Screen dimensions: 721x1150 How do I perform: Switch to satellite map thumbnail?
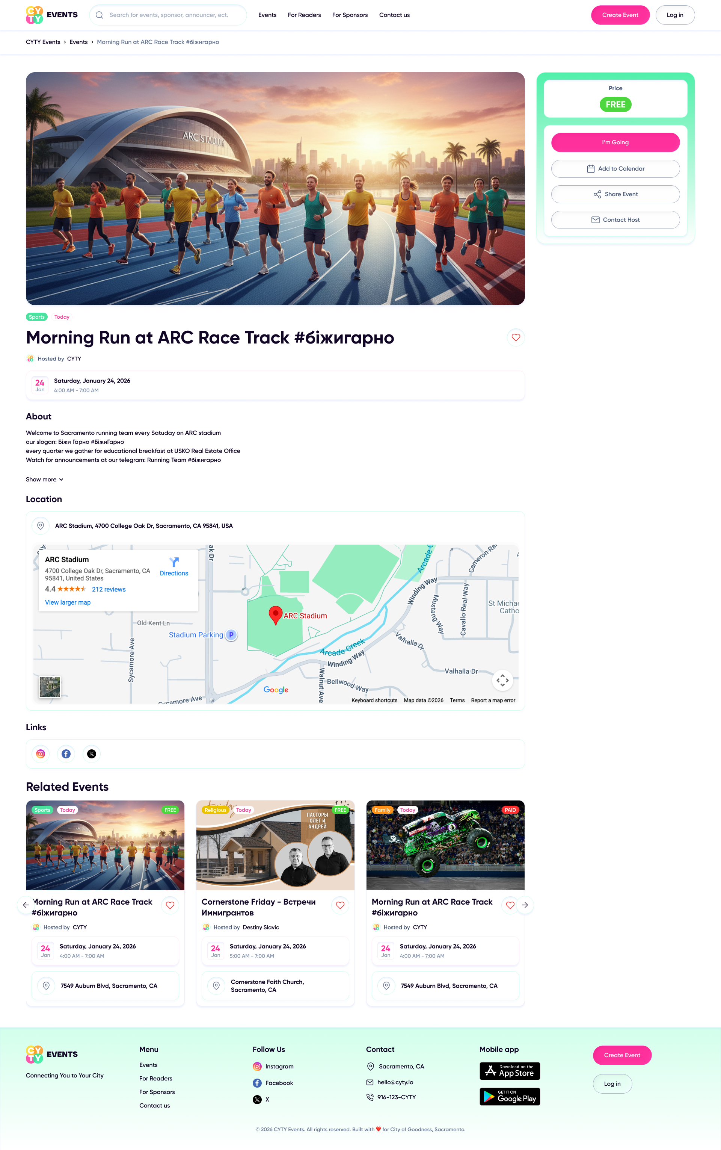[x=50, y=687]
